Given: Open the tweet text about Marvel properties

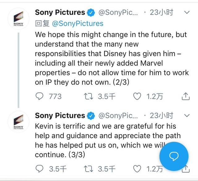Looking at the screenshot, I should tap(112, 58).
